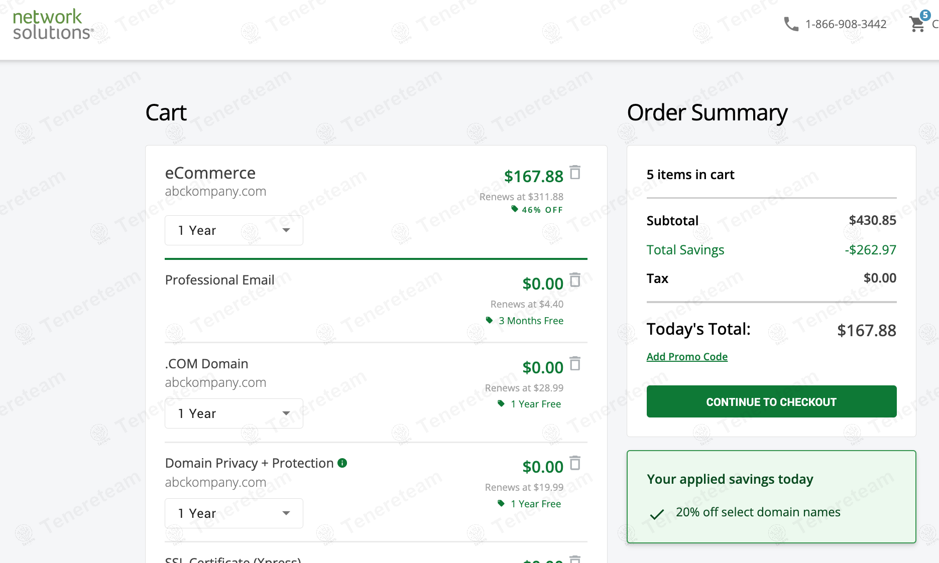Image resolution: width=939 pixels, height=563 pixels.
Task: Change Domain Privacy term in dropdown
Action: tap(234, 513)
